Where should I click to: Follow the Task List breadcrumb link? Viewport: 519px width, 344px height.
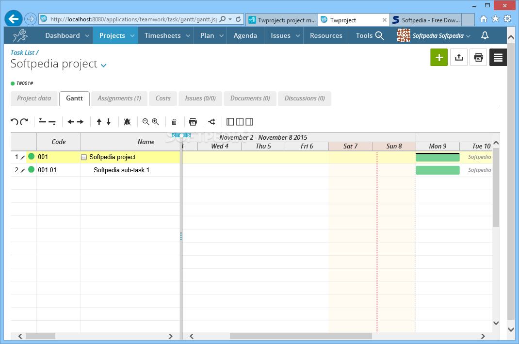point(22,52)
